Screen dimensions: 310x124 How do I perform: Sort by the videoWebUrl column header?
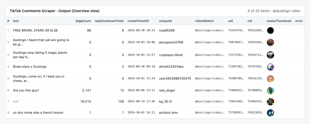click(204, 21)
